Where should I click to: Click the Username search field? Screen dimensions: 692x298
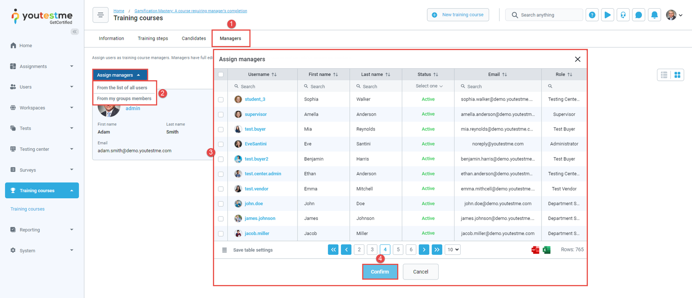[x=263, y=86]
